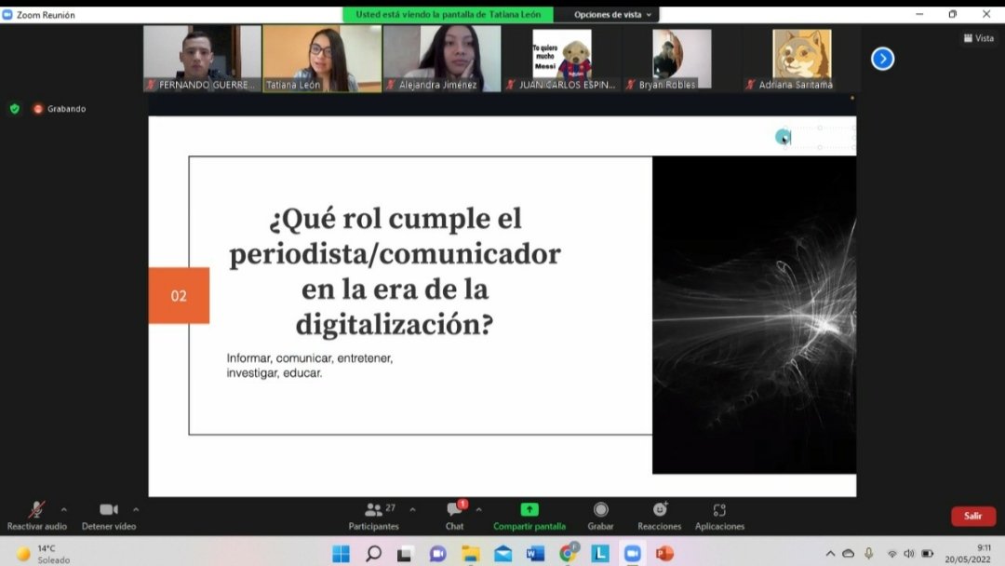Click the green encryption shield icon
This screenshot has height=566, width=1005.
pyautogui.click(x=15, y=109)
